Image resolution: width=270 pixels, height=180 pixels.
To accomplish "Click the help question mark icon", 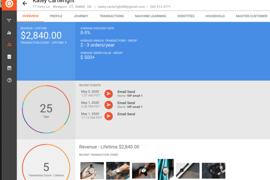I will click(x=9, y=80).
